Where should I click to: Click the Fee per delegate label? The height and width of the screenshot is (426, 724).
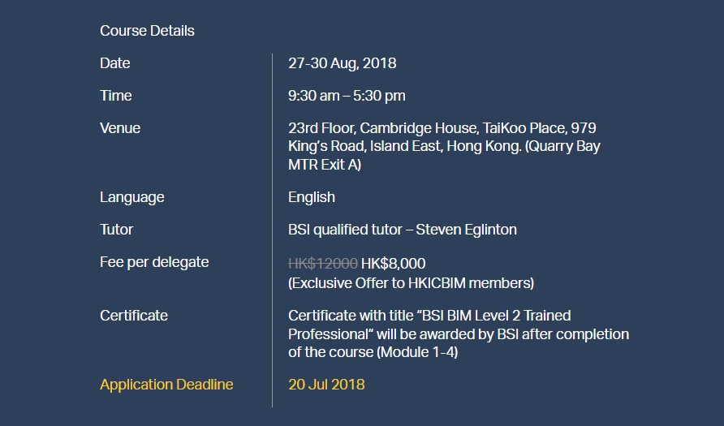[x=154, y=262]
